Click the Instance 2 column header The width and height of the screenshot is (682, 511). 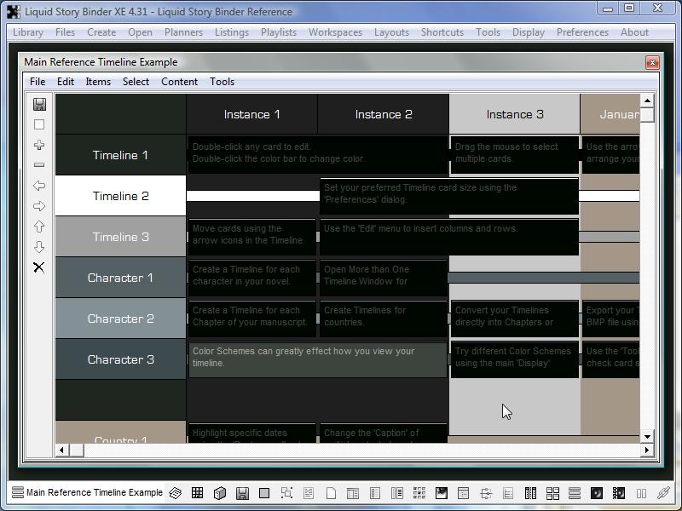[x=383, y=114]
